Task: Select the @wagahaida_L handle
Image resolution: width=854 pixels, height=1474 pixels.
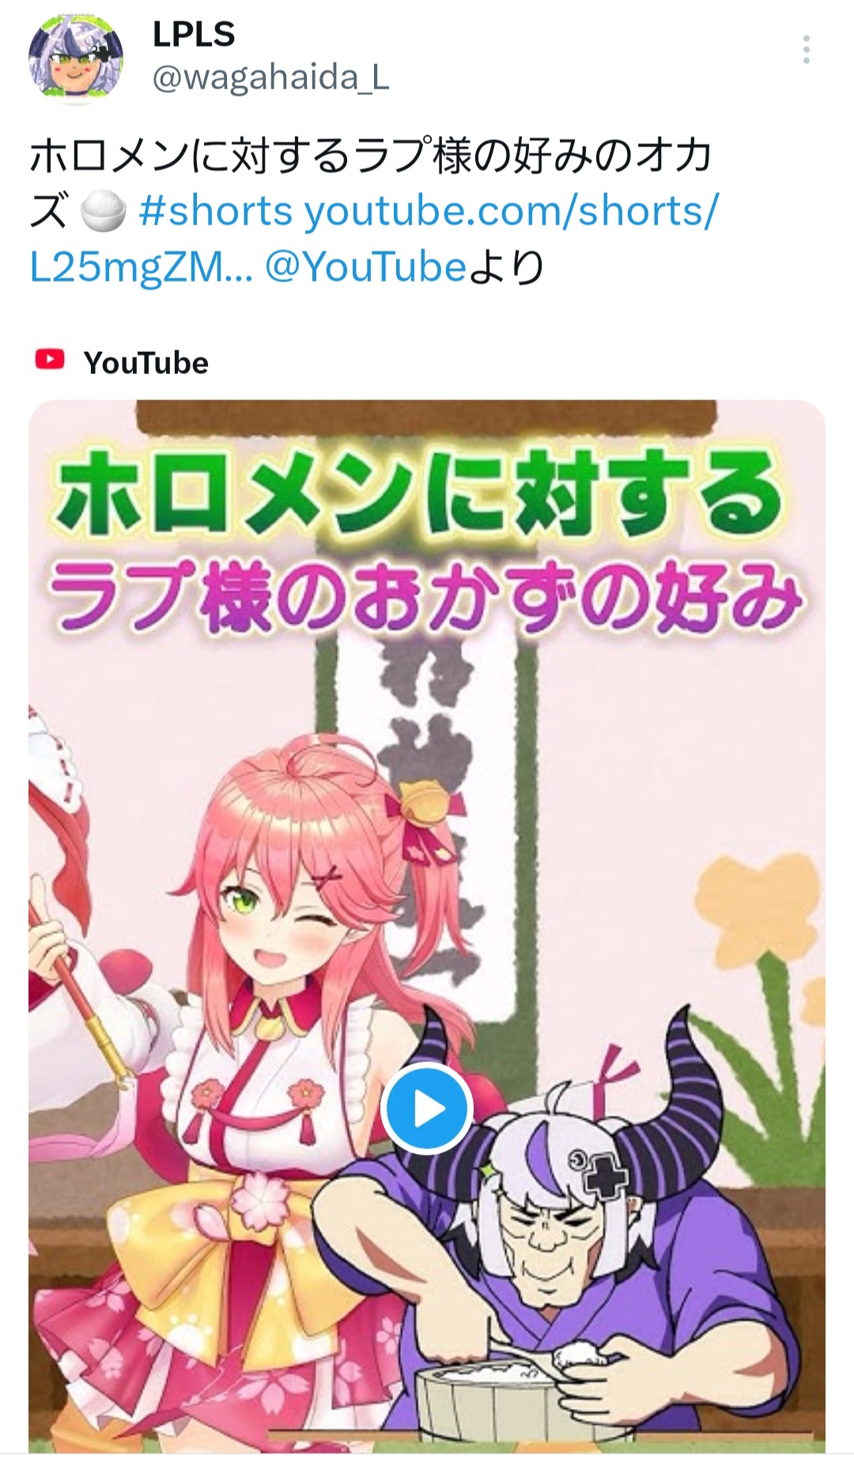Action: (270, 78)
